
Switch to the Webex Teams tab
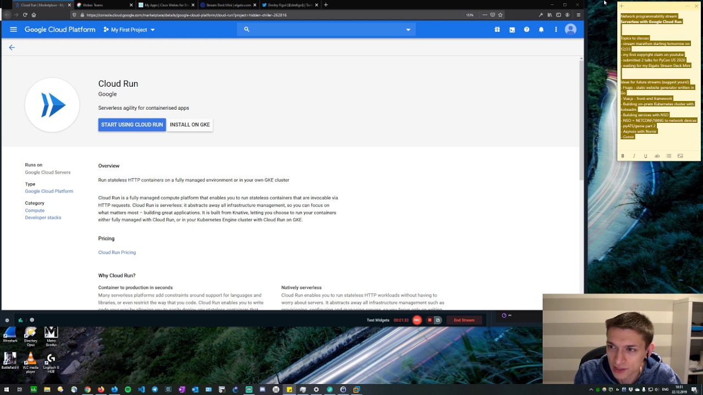[104, 5]
